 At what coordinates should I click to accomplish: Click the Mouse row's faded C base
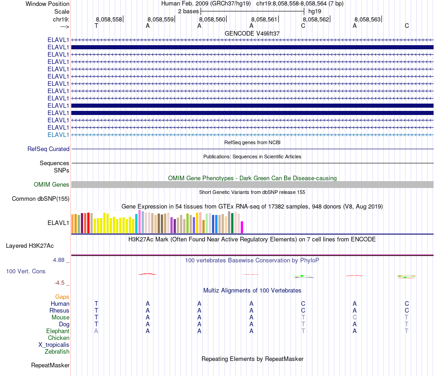355,318
